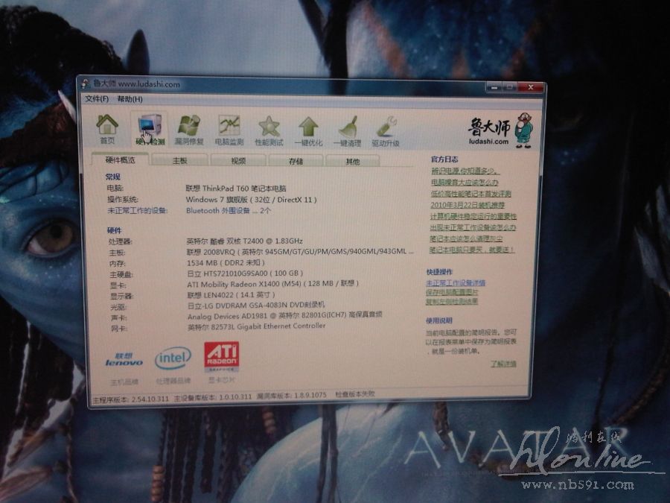Click the title bar application icon
670x503 pixels.
[85, 83]
